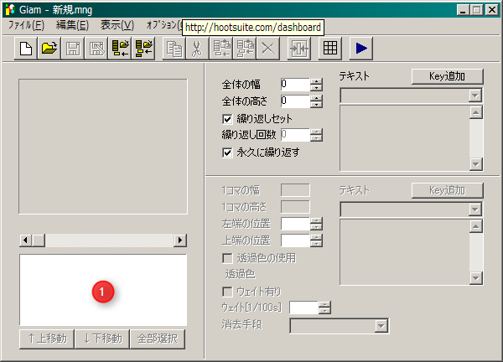This screenshot has height=362, width=503.
Task: Click the first insert-frame-from-file toolbar icon
Action: [x=120, y=49]
